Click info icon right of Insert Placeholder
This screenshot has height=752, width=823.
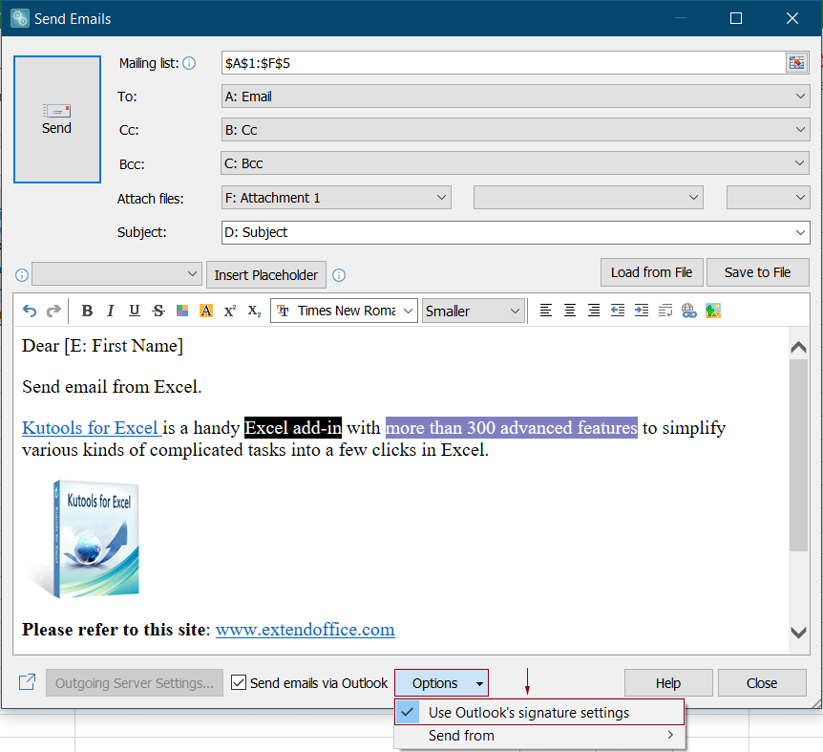coord(339,275)
